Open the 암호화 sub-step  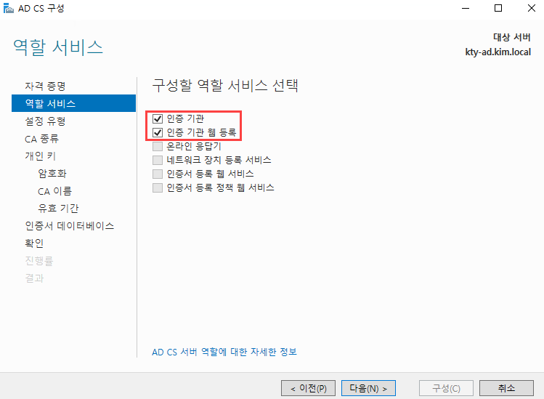coord(52,173)
